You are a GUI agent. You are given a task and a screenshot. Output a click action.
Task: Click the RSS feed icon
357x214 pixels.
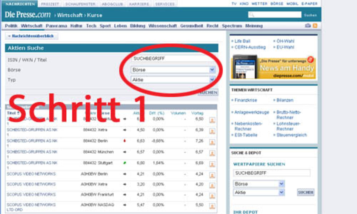pos(315,26)
